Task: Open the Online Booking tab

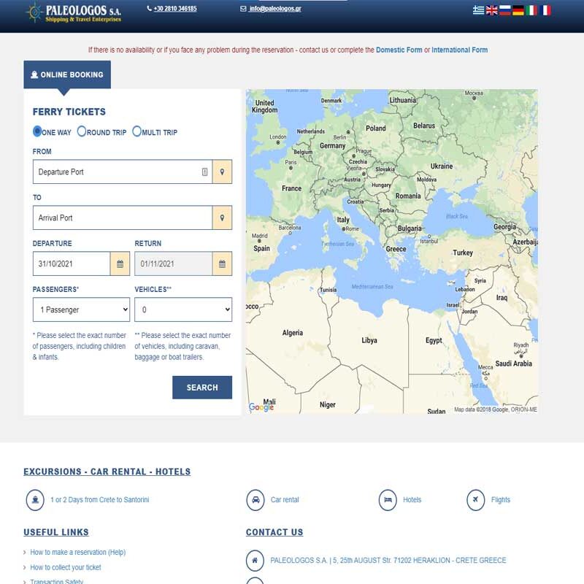Action: coord(67,74)
